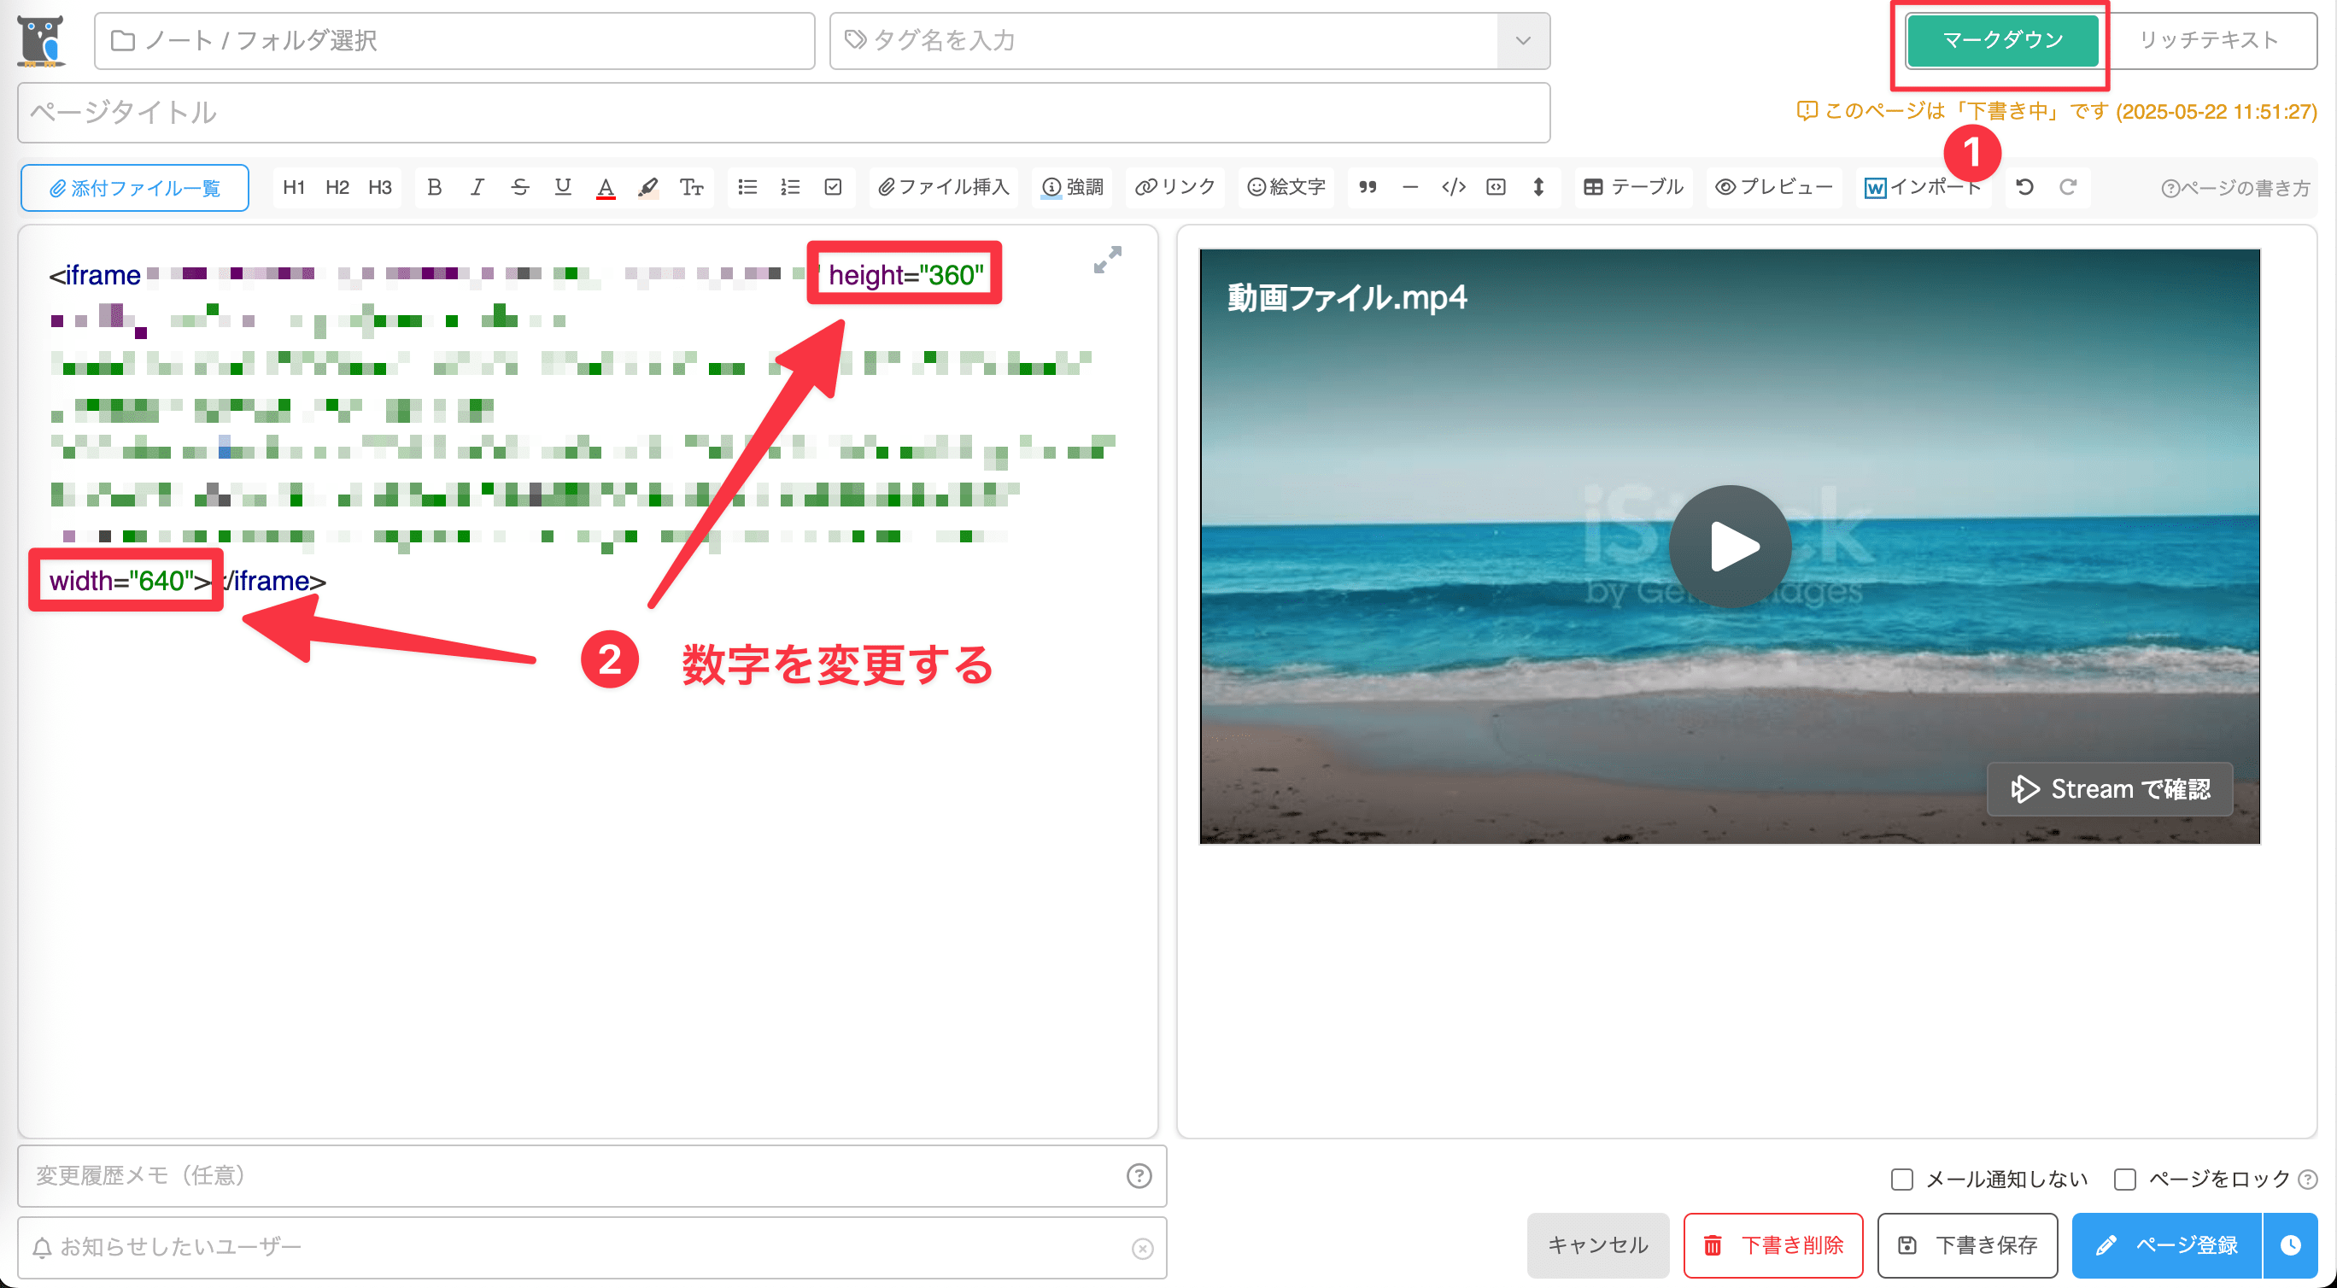The image size is (2337, 1288).
Task: Expand the editor to fullscreen
Action: tap(1107, 261)
